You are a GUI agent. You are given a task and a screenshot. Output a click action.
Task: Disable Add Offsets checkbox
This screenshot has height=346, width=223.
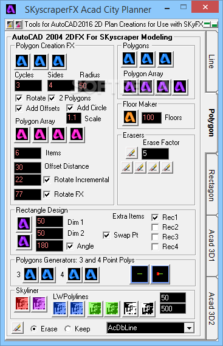(x=19, y=108)
